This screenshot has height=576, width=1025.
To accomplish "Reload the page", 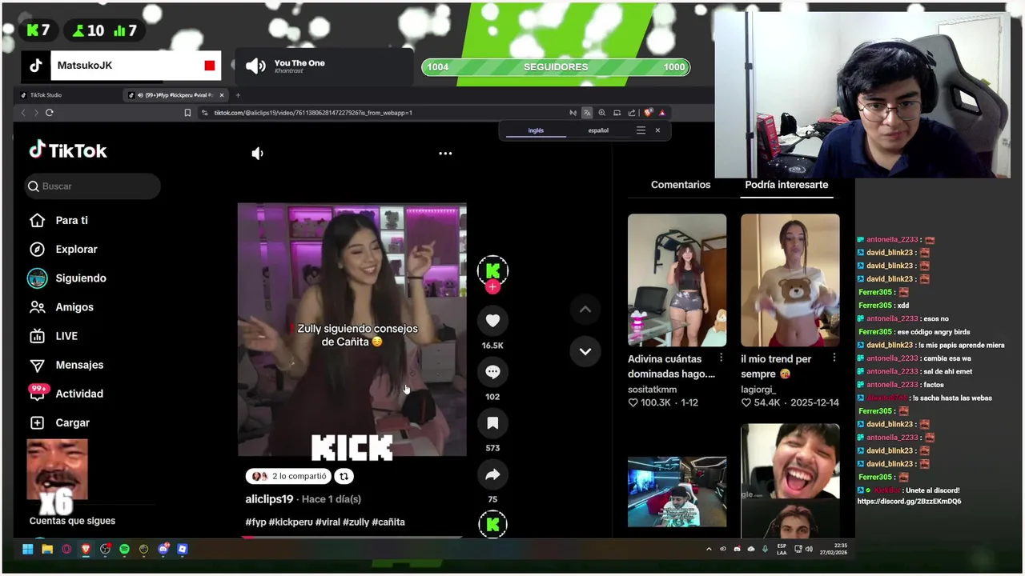I will point(50,113).
